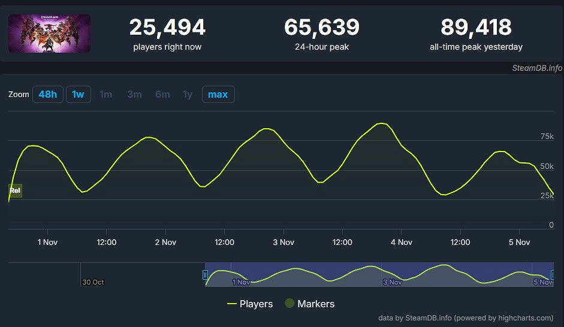This screenshot has height=327, width=564.
Task: Select the 1y zoom range
Action: [188, 95]
